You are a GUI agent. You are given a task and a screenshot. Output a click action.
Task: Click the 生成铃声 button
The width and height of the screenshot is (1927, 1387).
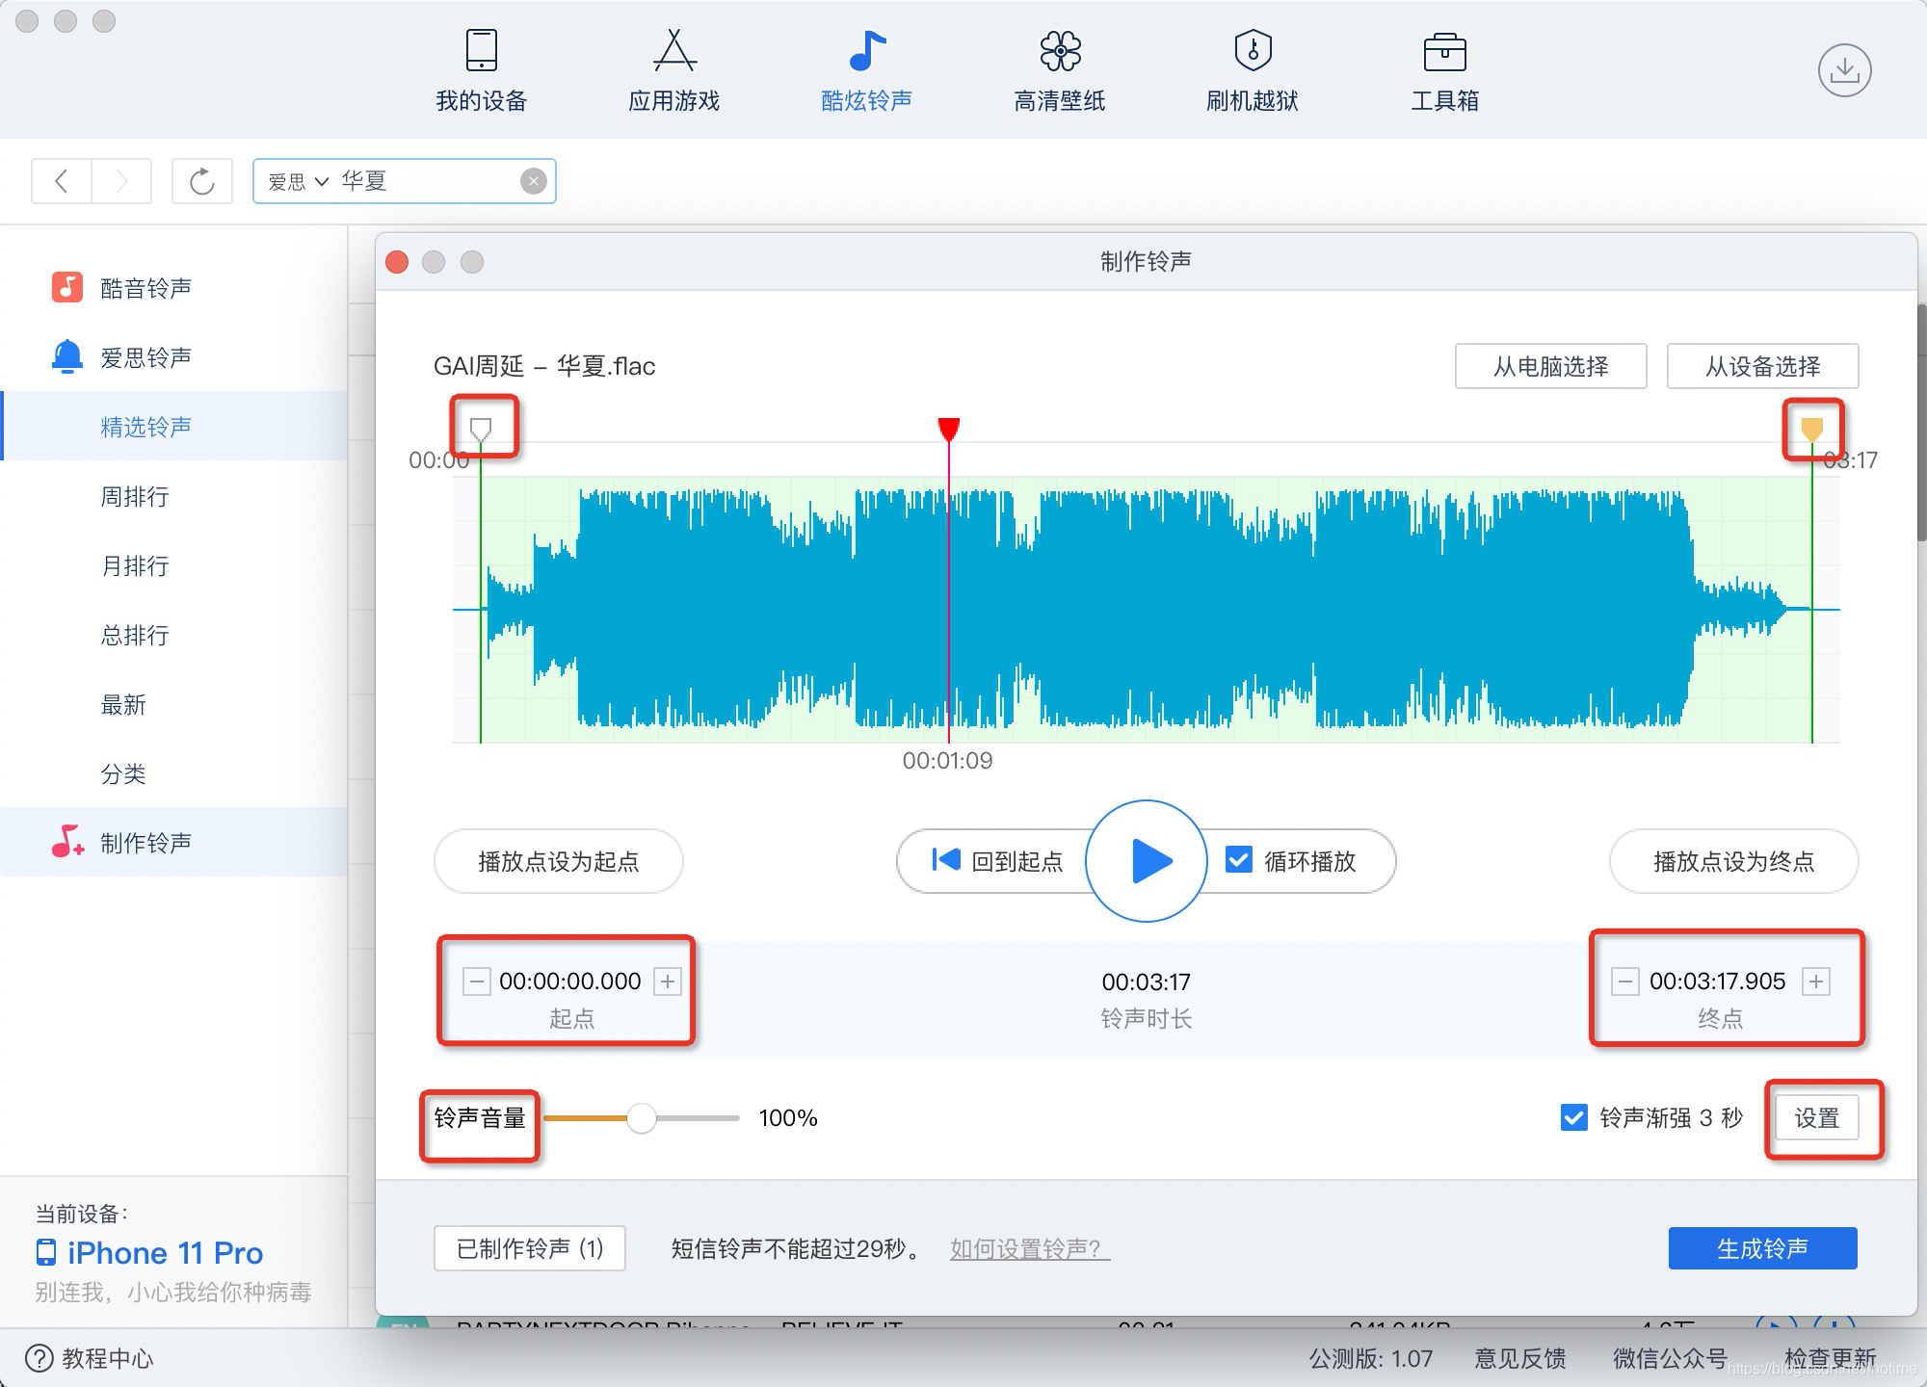[x=1762, y=1248]
